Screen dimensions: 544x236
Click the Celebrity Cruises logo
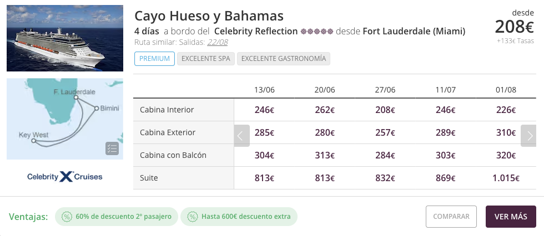pyautogui.click(x=65, y=177)
